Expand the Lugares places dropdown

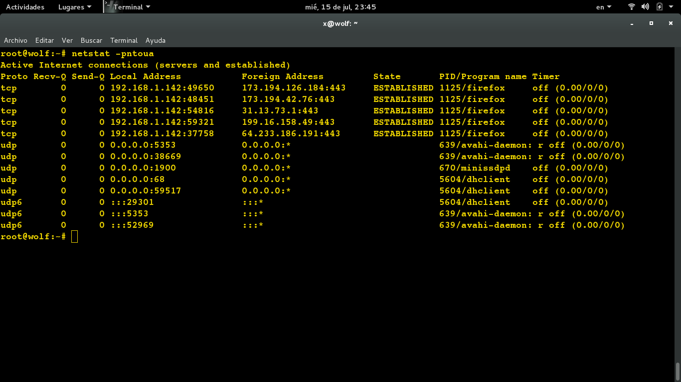[75, 7]
